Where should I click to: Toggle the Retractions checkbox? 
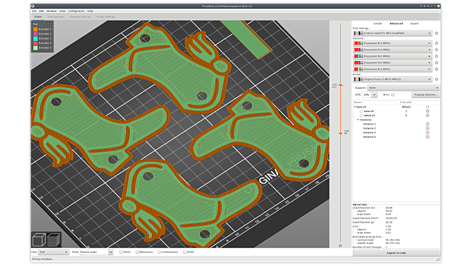click(137, 252)
